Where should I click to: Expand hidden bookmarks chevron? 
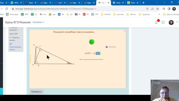tap(159, 14)
